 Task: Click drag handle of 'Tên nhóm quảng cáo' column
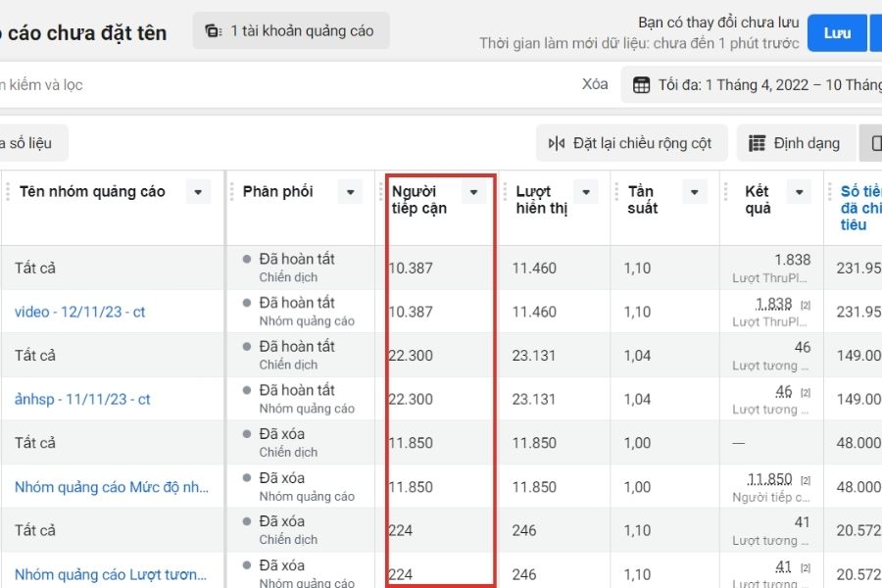7,191
